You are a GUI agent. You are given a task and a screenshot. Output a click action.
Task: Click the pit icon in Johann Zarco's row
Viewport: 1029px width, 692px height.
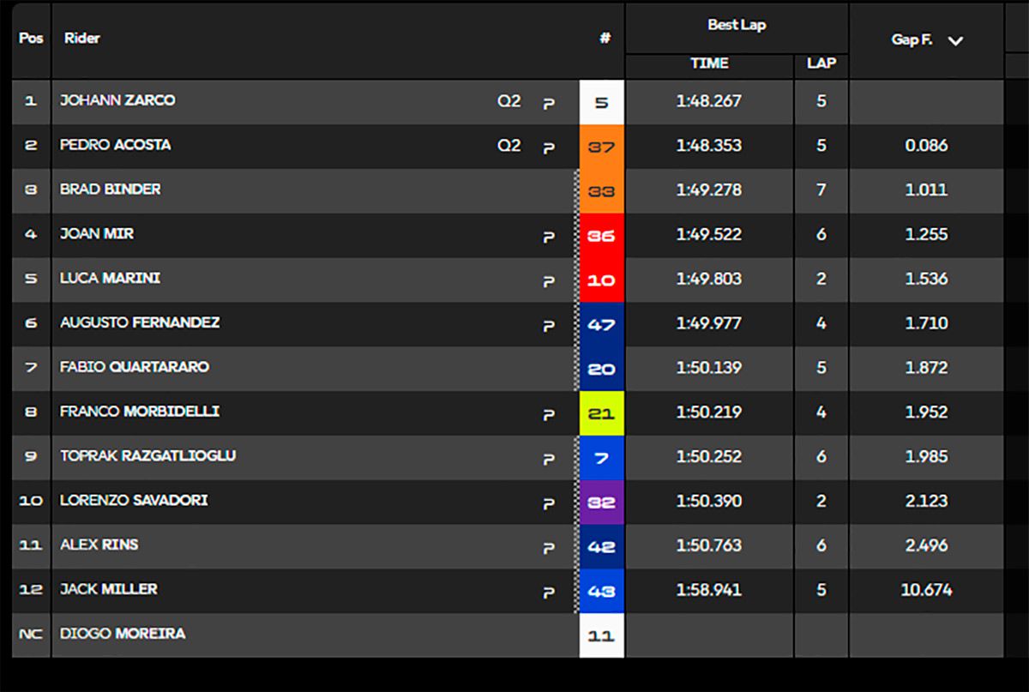click(x=549, y=103)
